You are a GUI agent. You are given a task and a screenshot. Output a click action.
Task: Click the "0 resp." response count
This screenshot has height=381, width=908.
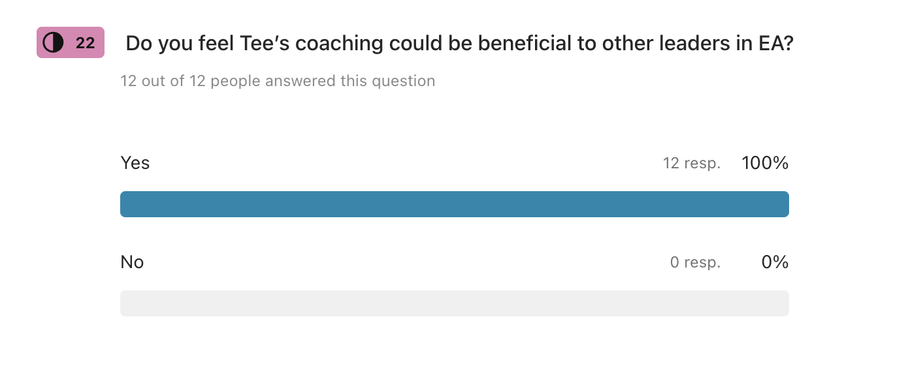tap(695, 262)
